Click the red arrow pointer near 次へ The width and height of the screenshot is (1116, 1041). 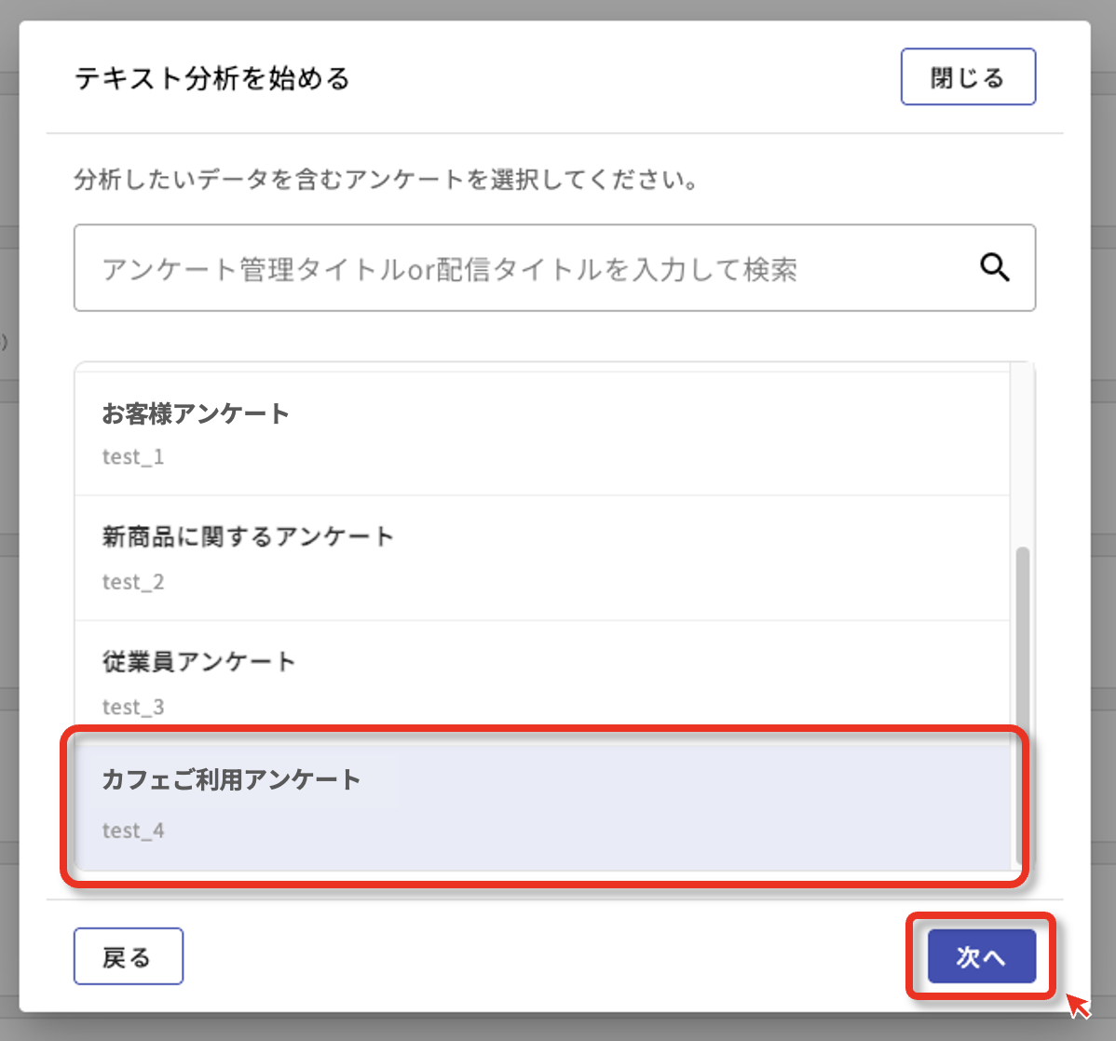[x=1078, y=1006]
